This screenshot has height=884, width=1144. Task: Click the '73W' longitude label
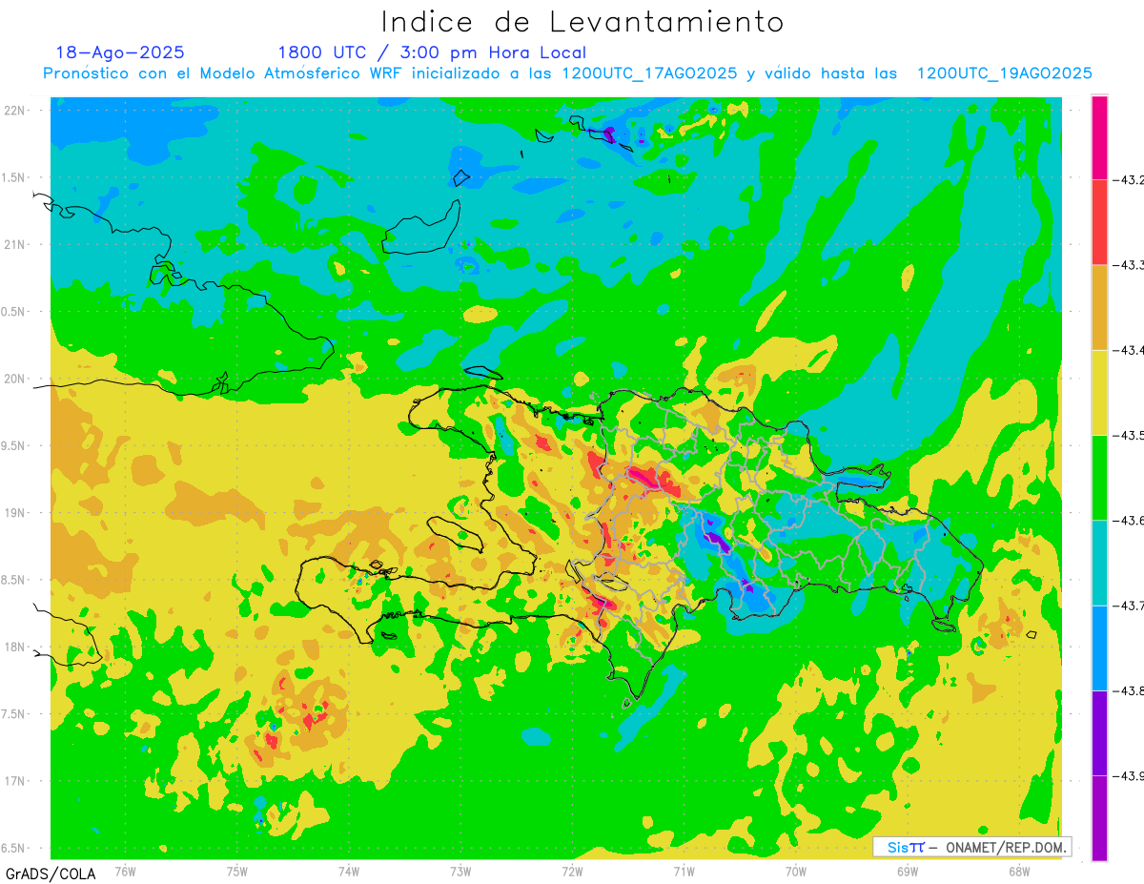coord(460,871)
